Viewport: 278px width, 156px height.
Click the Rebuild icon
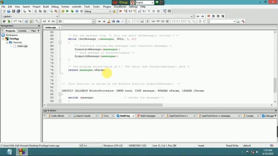pyautogui.click(x=77, y=11)
